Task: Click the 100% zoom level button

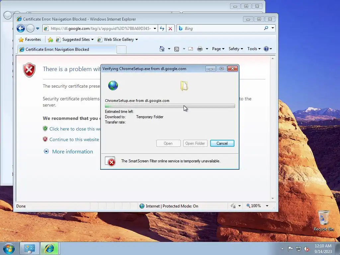Action: (x=253, y=206)
